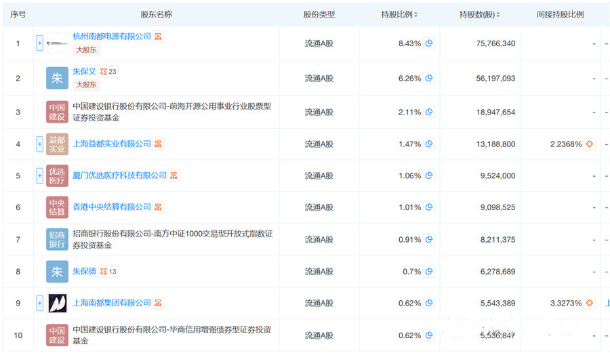Image resolution: width=610 pixels, height=353 pixels.
Task: Open pie chart icon beside 8.43%
Action: 429,43
